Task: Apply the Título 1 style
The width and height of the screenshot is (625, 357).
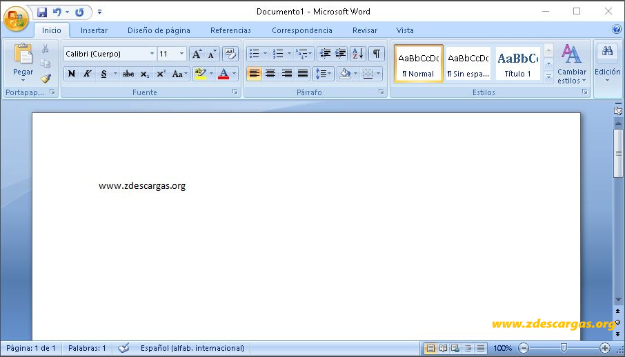Action: click(518, 63)
